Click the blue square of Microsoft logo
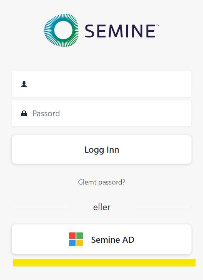203x280 pixels. [73, 243]
